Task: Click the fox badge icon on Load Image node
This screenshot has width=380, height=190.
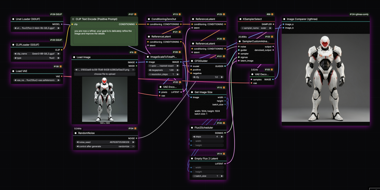Action: (x=136, y=53)
